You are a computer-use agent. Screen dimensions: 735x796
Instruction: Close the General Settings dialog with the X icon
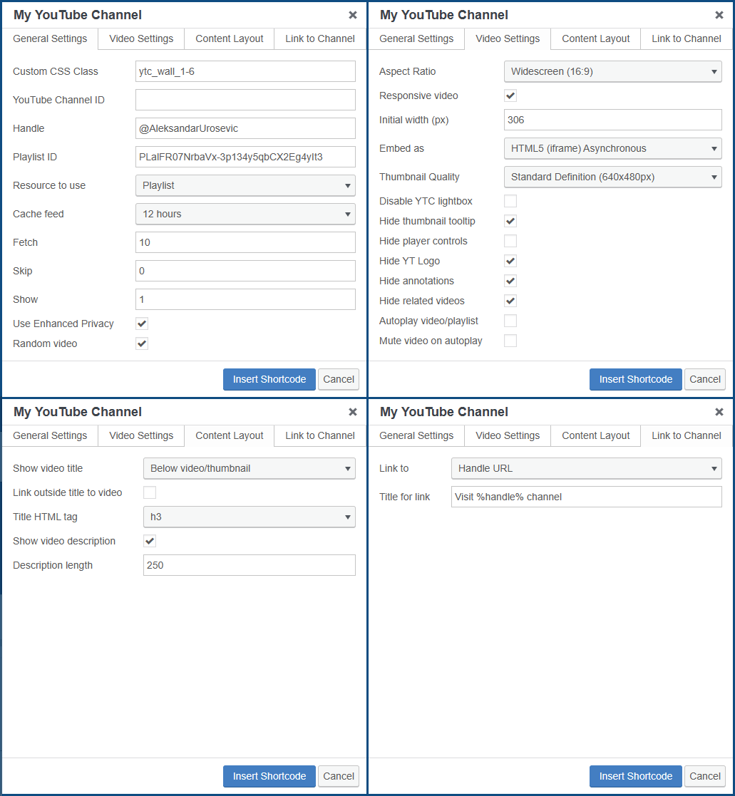[352, 15]
